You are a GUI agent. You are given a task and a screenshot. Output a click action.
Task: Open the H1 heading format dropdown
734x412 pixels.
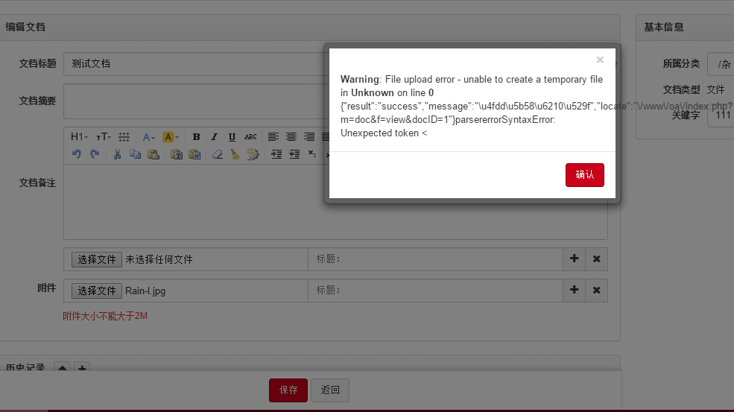[79, 136]
